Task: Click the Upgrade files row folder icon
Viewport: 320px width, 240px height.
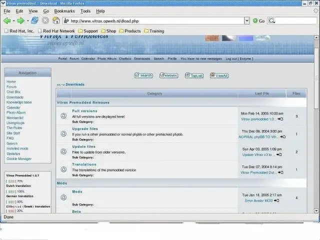Action: point(63,133)
